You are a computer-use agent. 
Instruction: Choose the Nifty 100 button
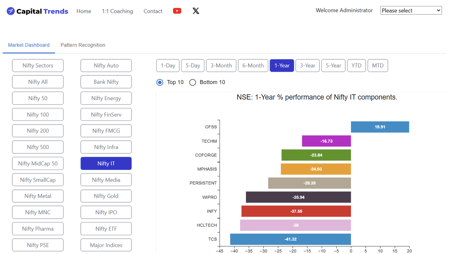38,114
